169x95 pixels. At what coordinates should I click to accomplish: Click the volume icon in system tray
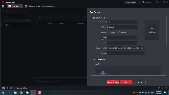[149, 93]
